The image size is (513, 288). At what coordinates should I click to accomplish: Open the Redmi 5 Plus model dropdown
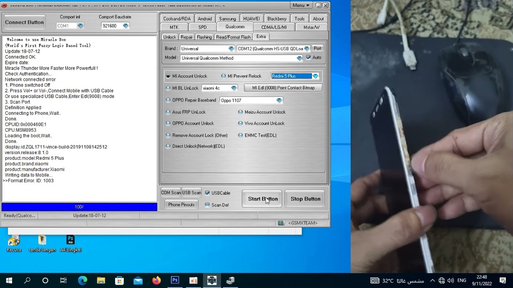295,76
